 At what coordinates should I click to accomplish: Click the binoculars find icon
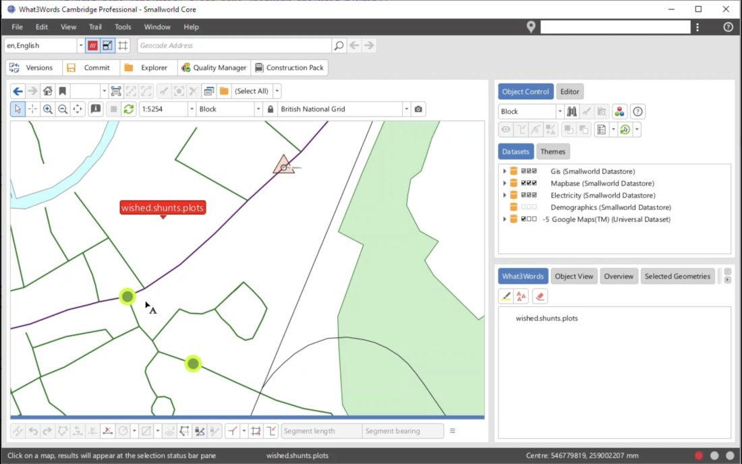click(x=571, y=112)
